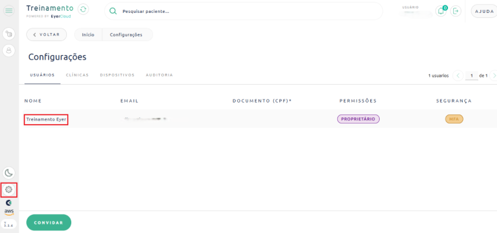The height and width of the screenshot is (233, 497).
Task: Open the Treinamento Eyer user row
Action: 46,119
